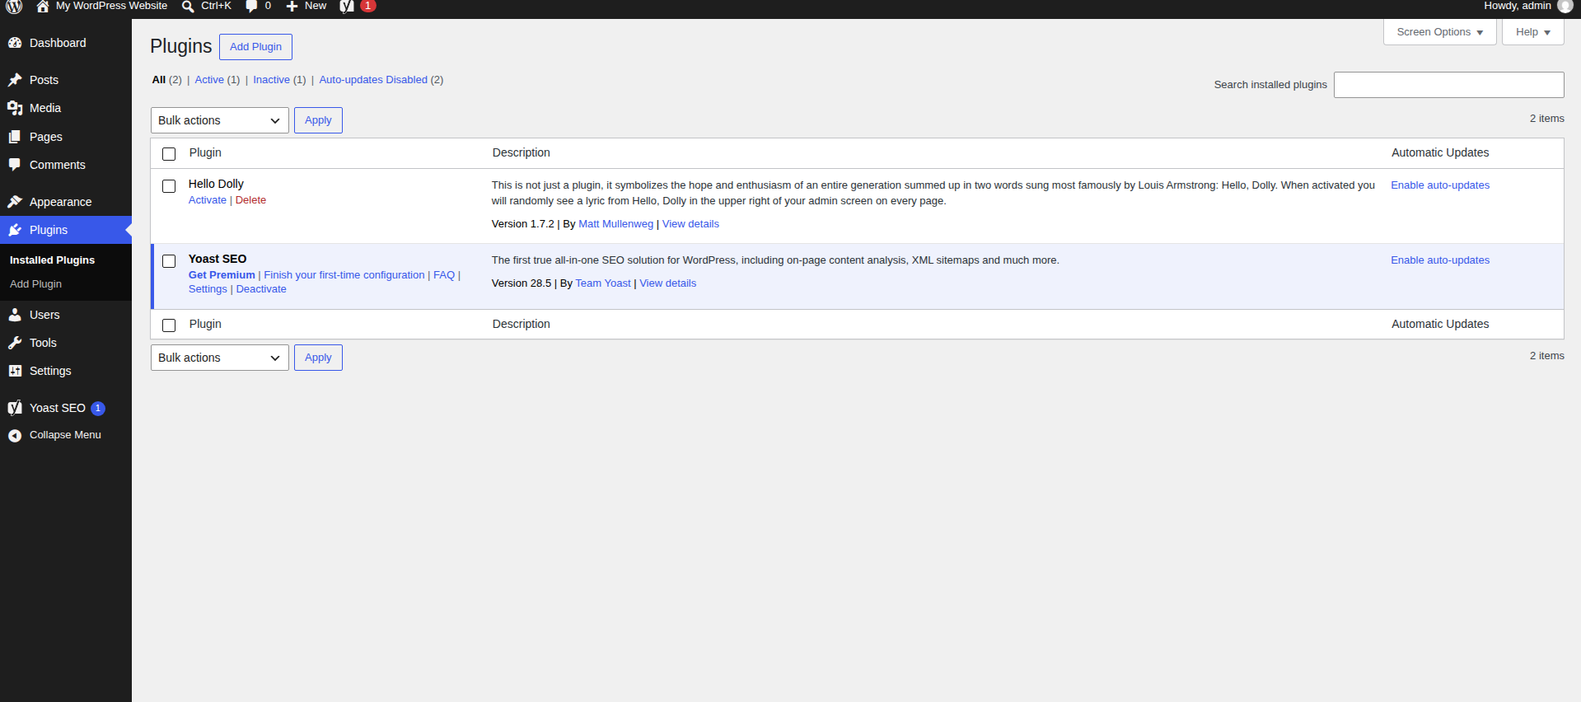This screenshot has height=702, width=1581.
Task: Click the admin user avatar
Action: coord(1565,6)
